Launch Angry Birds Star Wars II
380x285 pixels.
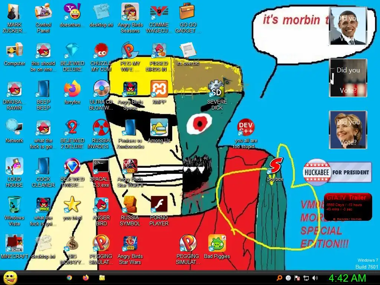(130, 173)
